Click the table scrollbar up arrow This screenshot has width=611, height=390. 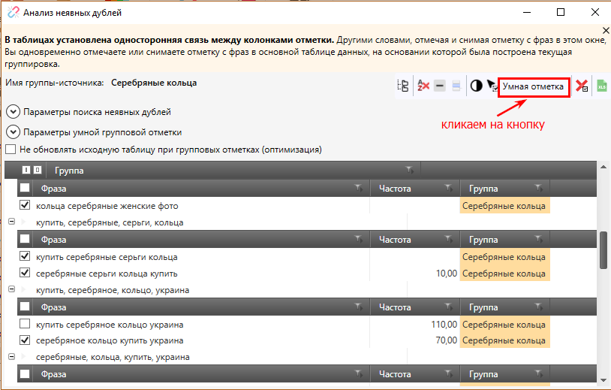[603, 167]
